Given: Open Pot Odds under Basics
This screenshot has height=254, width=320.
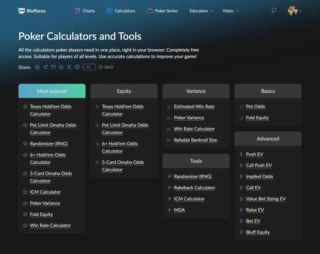Looking at the screenshot, I should 255,107.
